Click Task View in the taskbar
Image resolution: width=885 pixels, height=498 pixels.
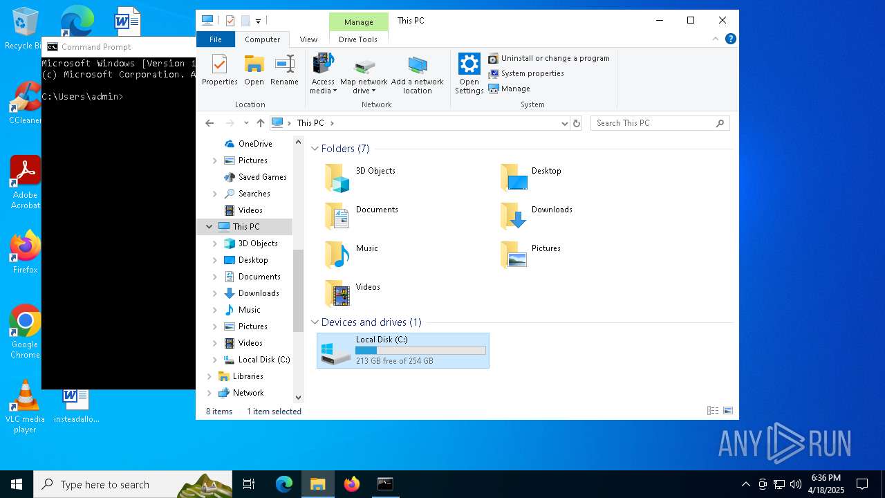[x=249, y=484]
